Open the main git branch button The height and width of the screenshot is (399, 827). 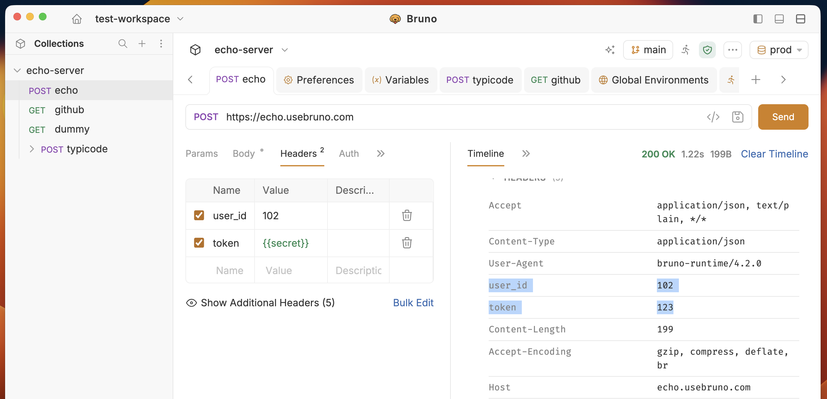coord(648,50)
